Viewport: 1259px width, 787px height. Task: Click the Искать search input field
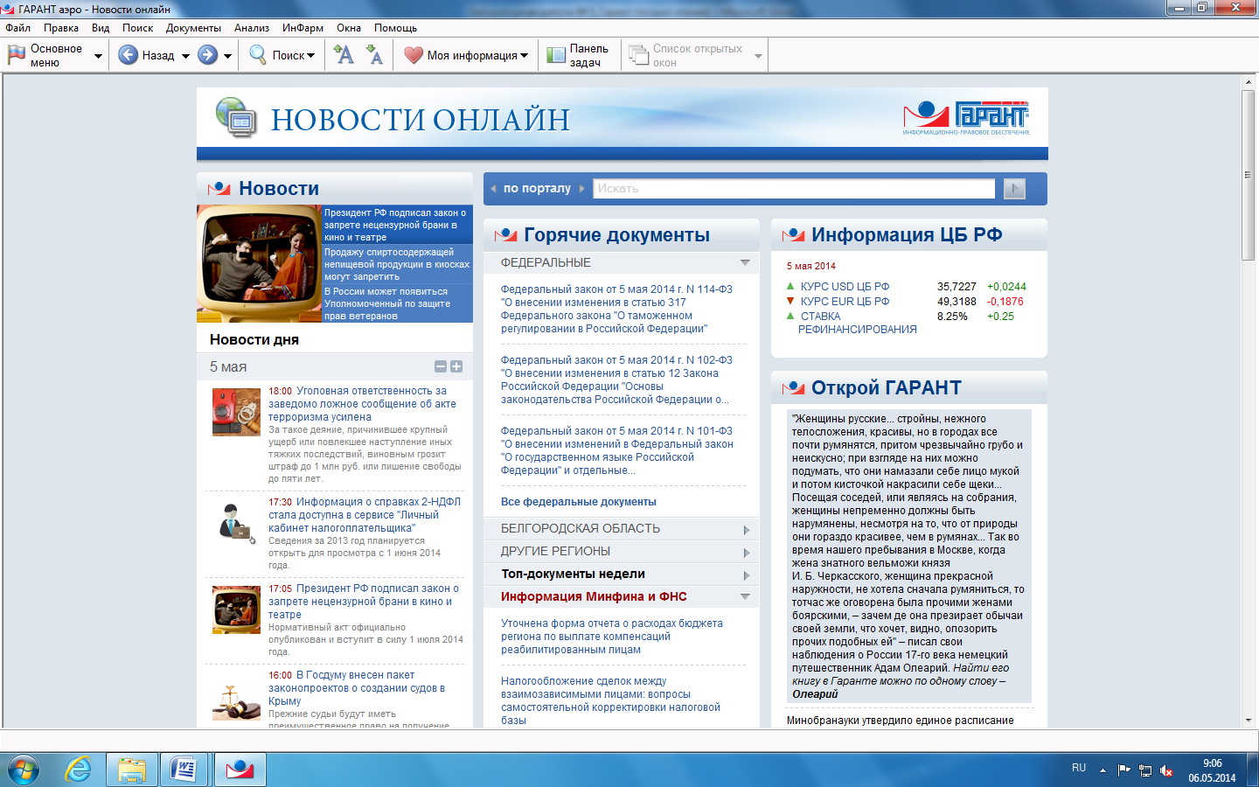coord(794,188)
